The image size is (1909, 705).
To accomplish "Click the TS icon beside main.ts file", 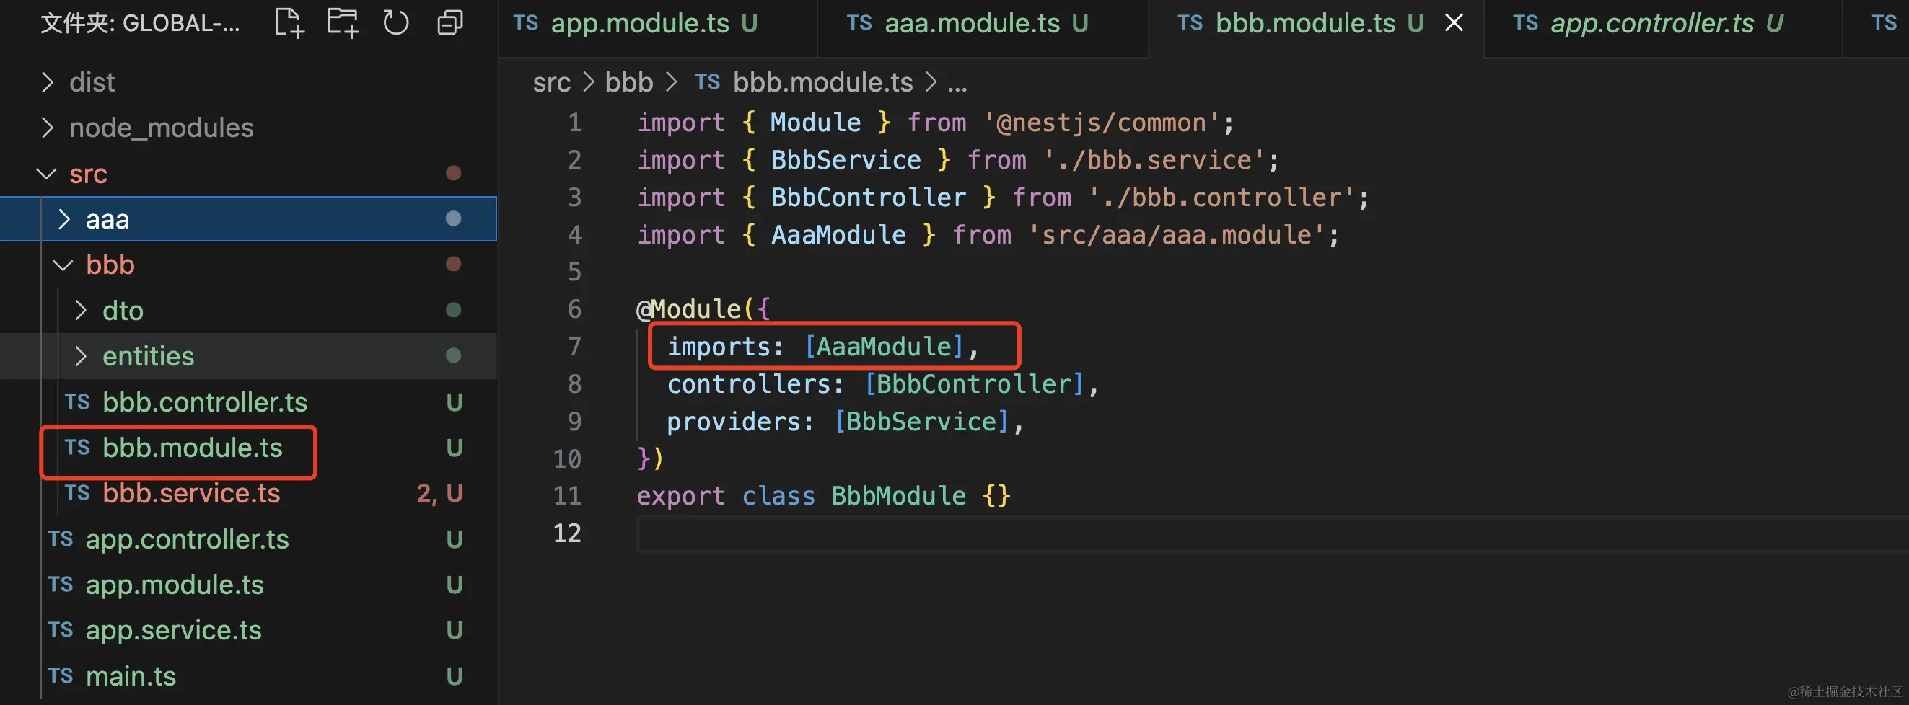I will coord(61,676).
